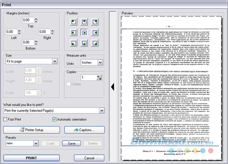This screenshot has height=164, width=228.
Task: Collapse the preview with the black arrow
Action: point(113,87)
